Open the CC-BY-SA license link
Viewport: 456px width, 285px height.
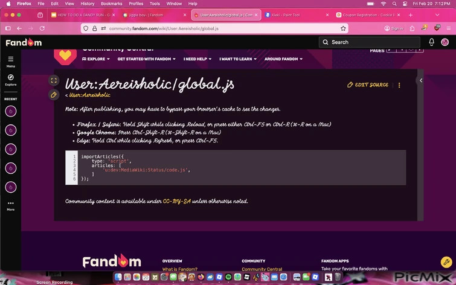[x=177, y=201]
